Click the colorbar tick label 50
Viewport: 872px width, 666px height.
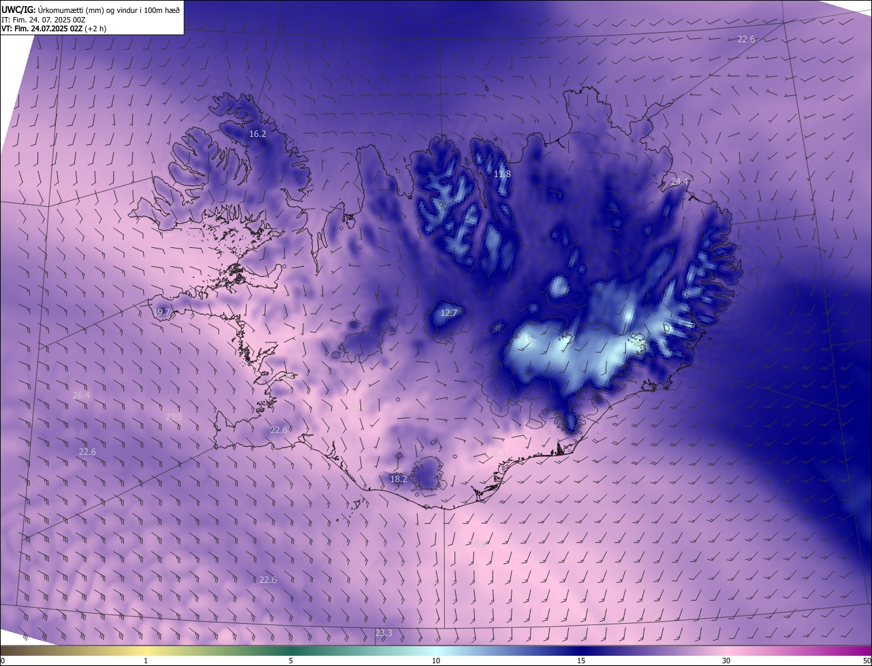pyautogui.click(x=867, y=661)
